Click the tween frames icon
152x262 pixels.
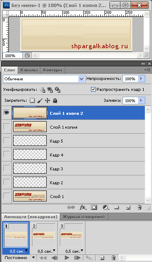[89, 258]
